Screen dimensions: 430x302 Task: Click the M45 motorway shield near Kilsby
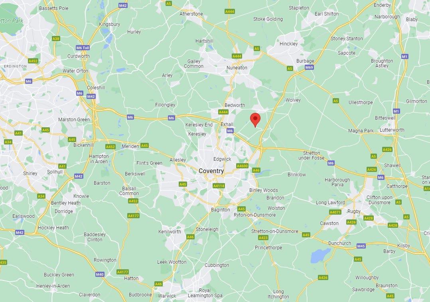pyautogui.click(x=361, y=246)
